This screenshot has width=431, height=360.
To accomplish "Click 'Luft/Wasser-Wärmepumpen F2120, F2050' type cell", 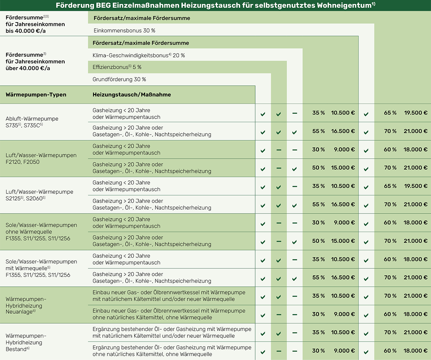I will pos(41,159).
